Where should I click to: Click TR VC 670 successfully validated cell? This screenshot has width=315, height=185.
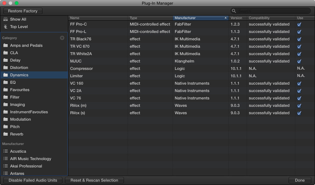269,46
